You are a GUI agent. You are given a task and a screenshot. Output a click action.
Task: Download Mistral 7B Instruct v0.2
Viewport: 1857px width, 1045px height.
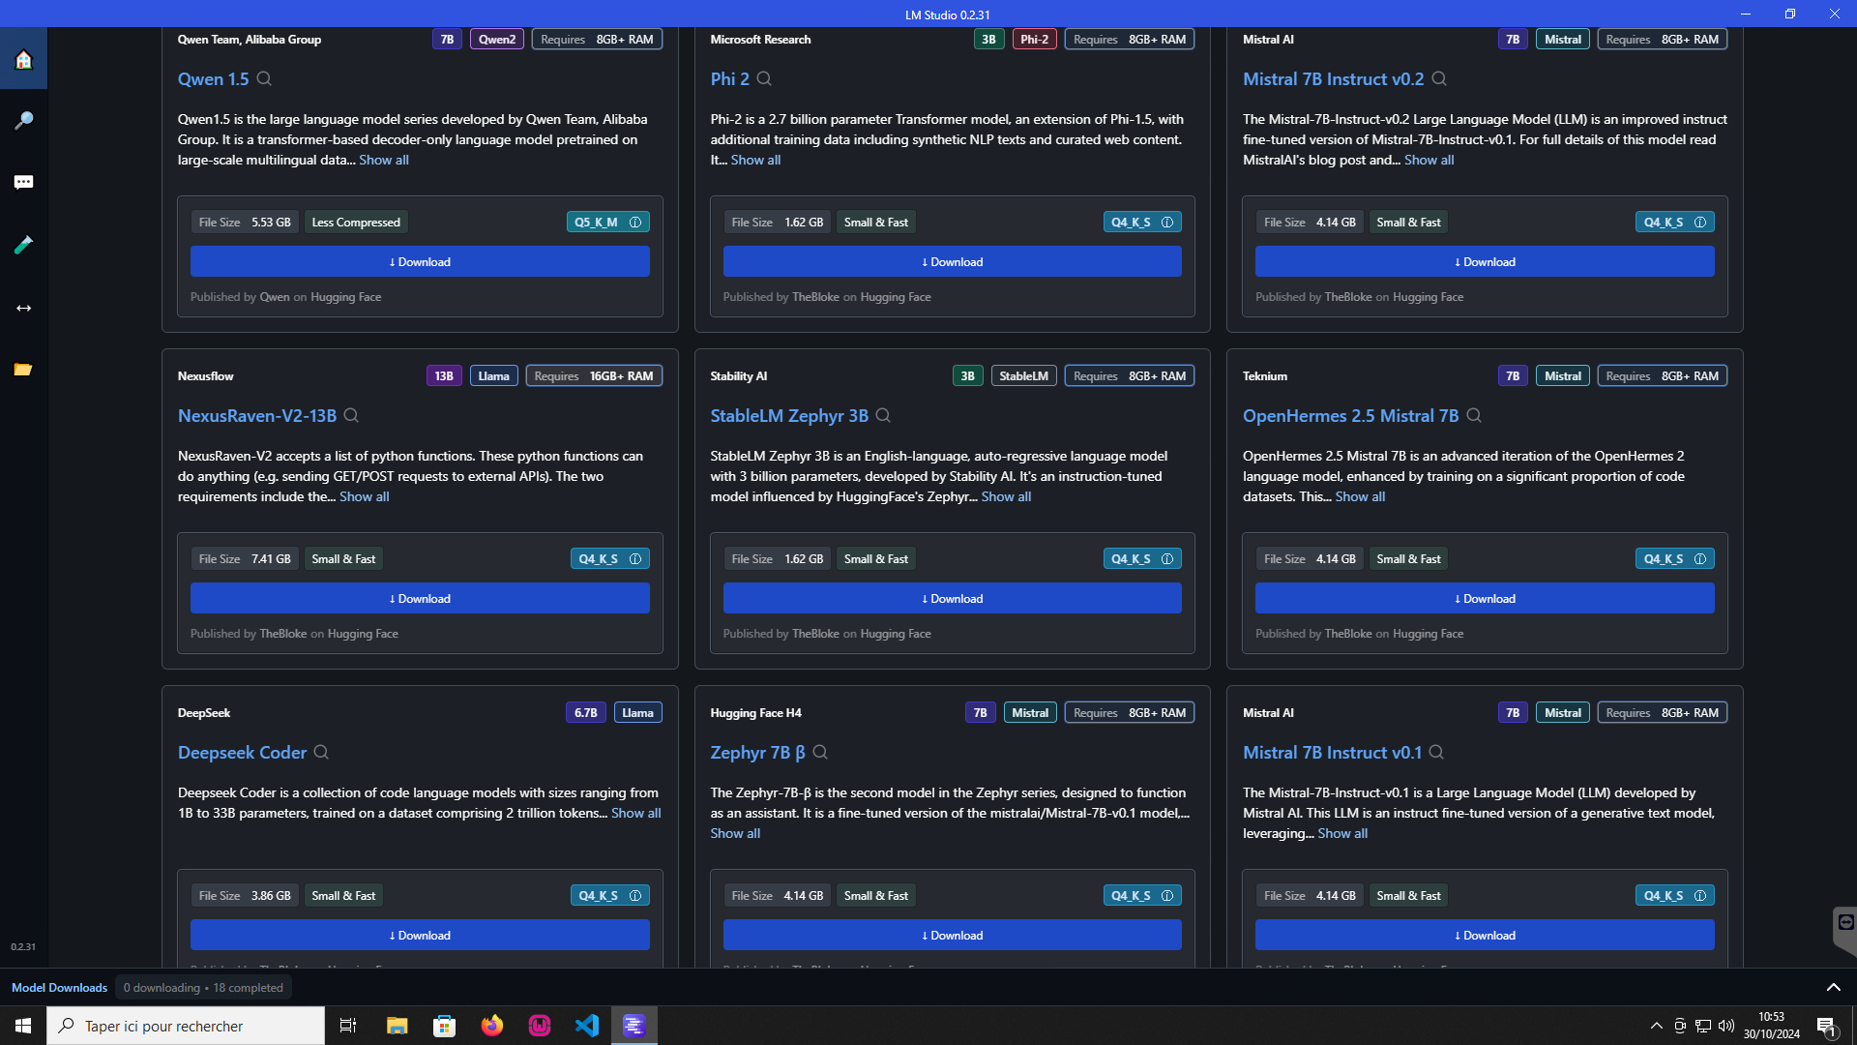pos(1485,261)
